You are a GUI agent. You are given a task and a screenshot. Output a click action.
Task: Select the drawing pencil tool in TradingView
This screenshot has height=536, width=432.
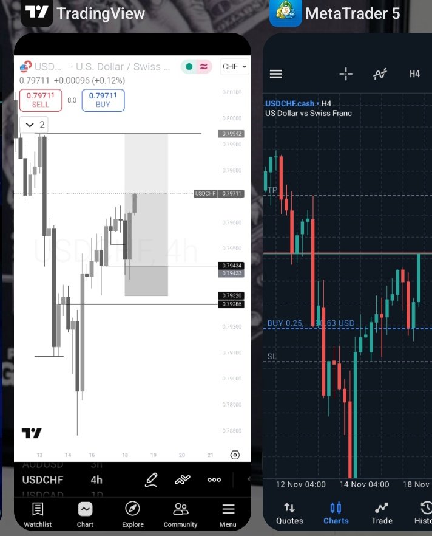pos(151,479)
